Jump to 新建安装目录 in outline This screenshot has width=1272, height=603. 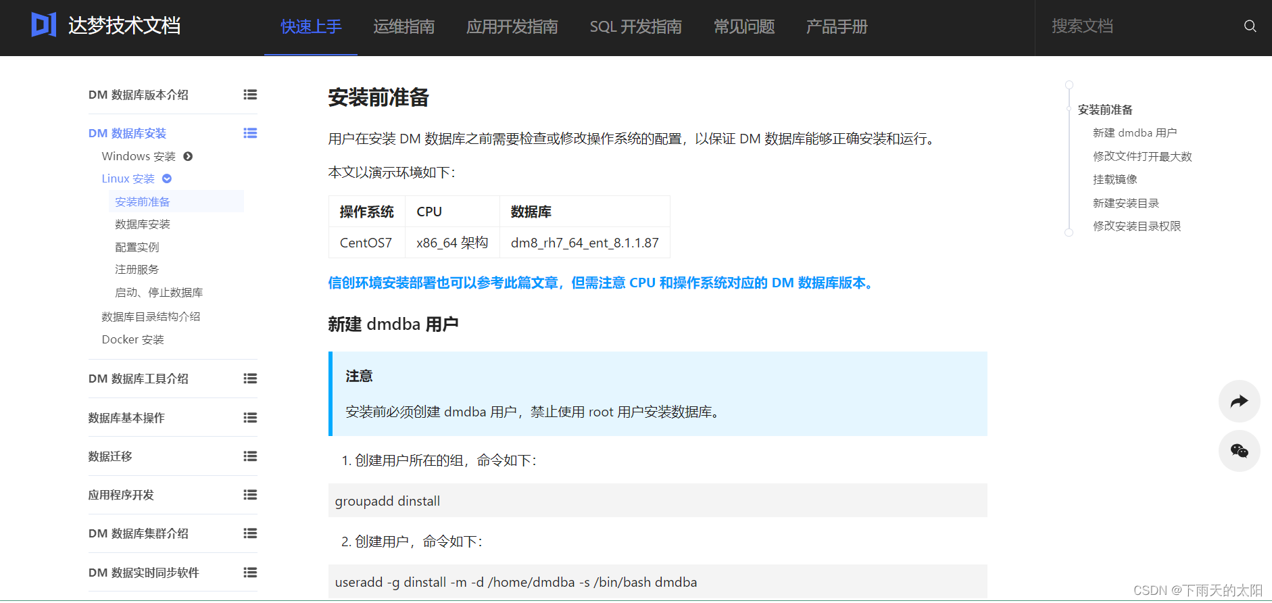(x=1126, y=203)
